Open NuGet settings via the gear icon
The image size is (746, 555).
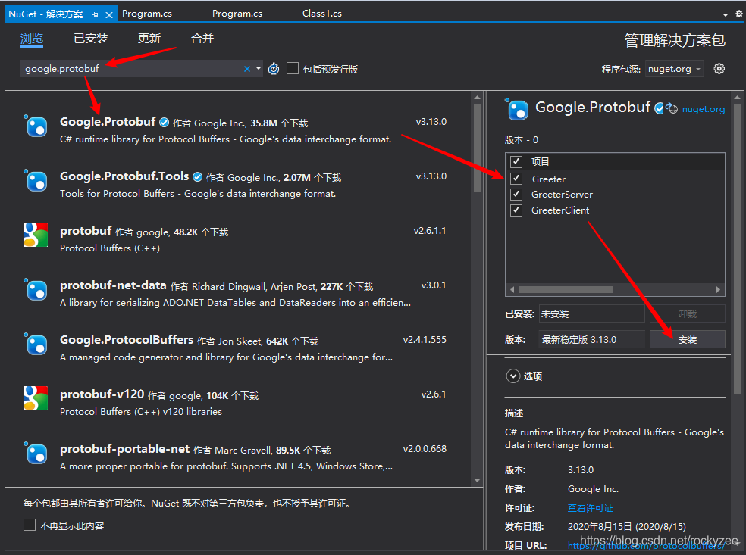tap(719, 68)
